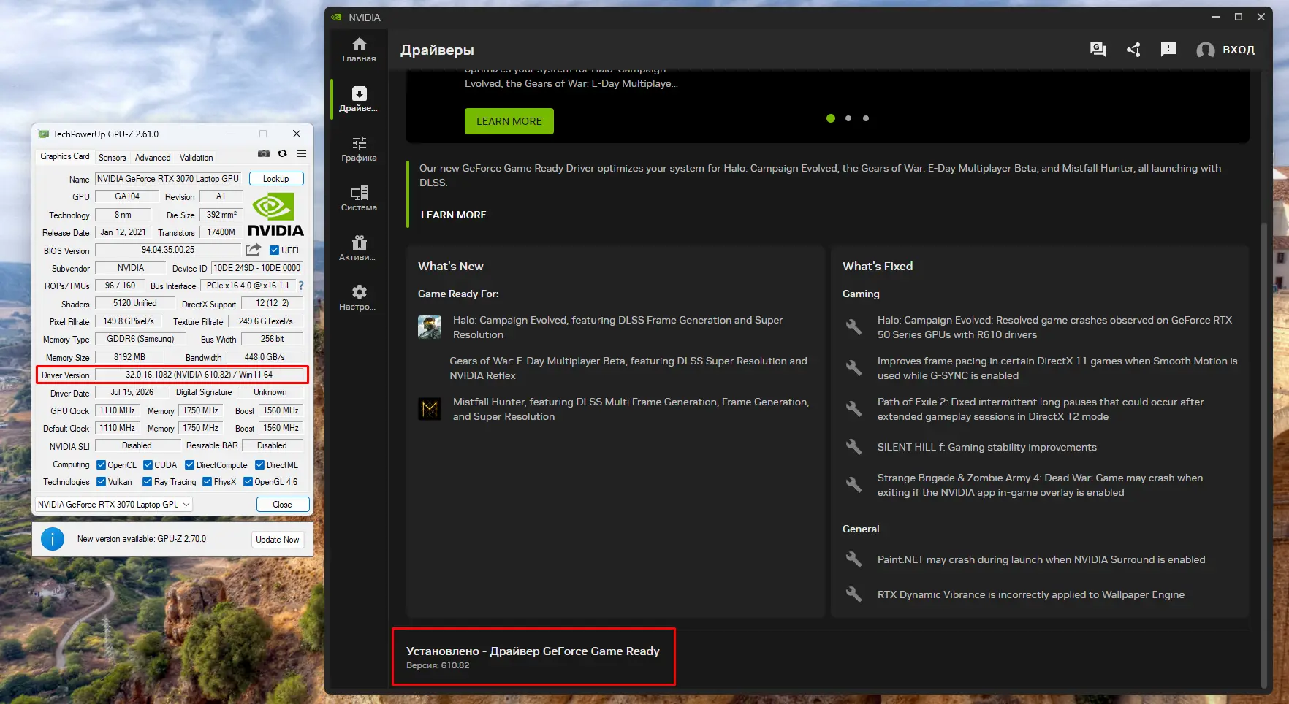Click the share icon in NVIDIA header

point(1133,50)
